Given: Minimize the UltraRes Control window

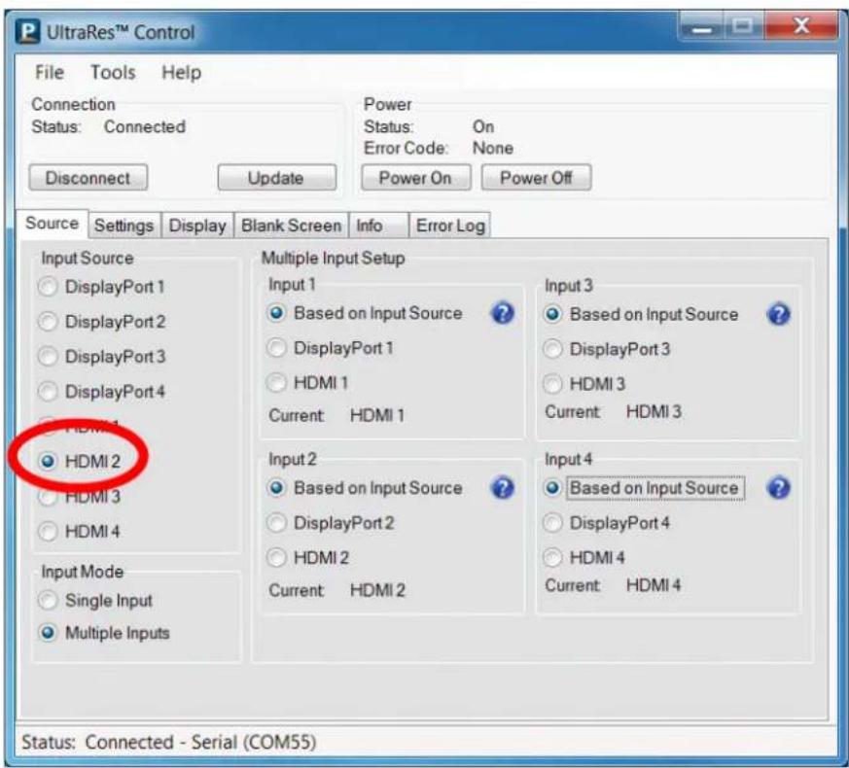Looking at the screenshot, I should 700,25.
